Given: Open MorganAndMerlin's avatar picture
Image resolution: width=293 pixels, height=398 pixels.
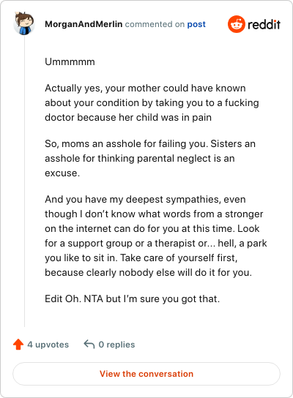Looking at the screenshot, I should (24, 23).
